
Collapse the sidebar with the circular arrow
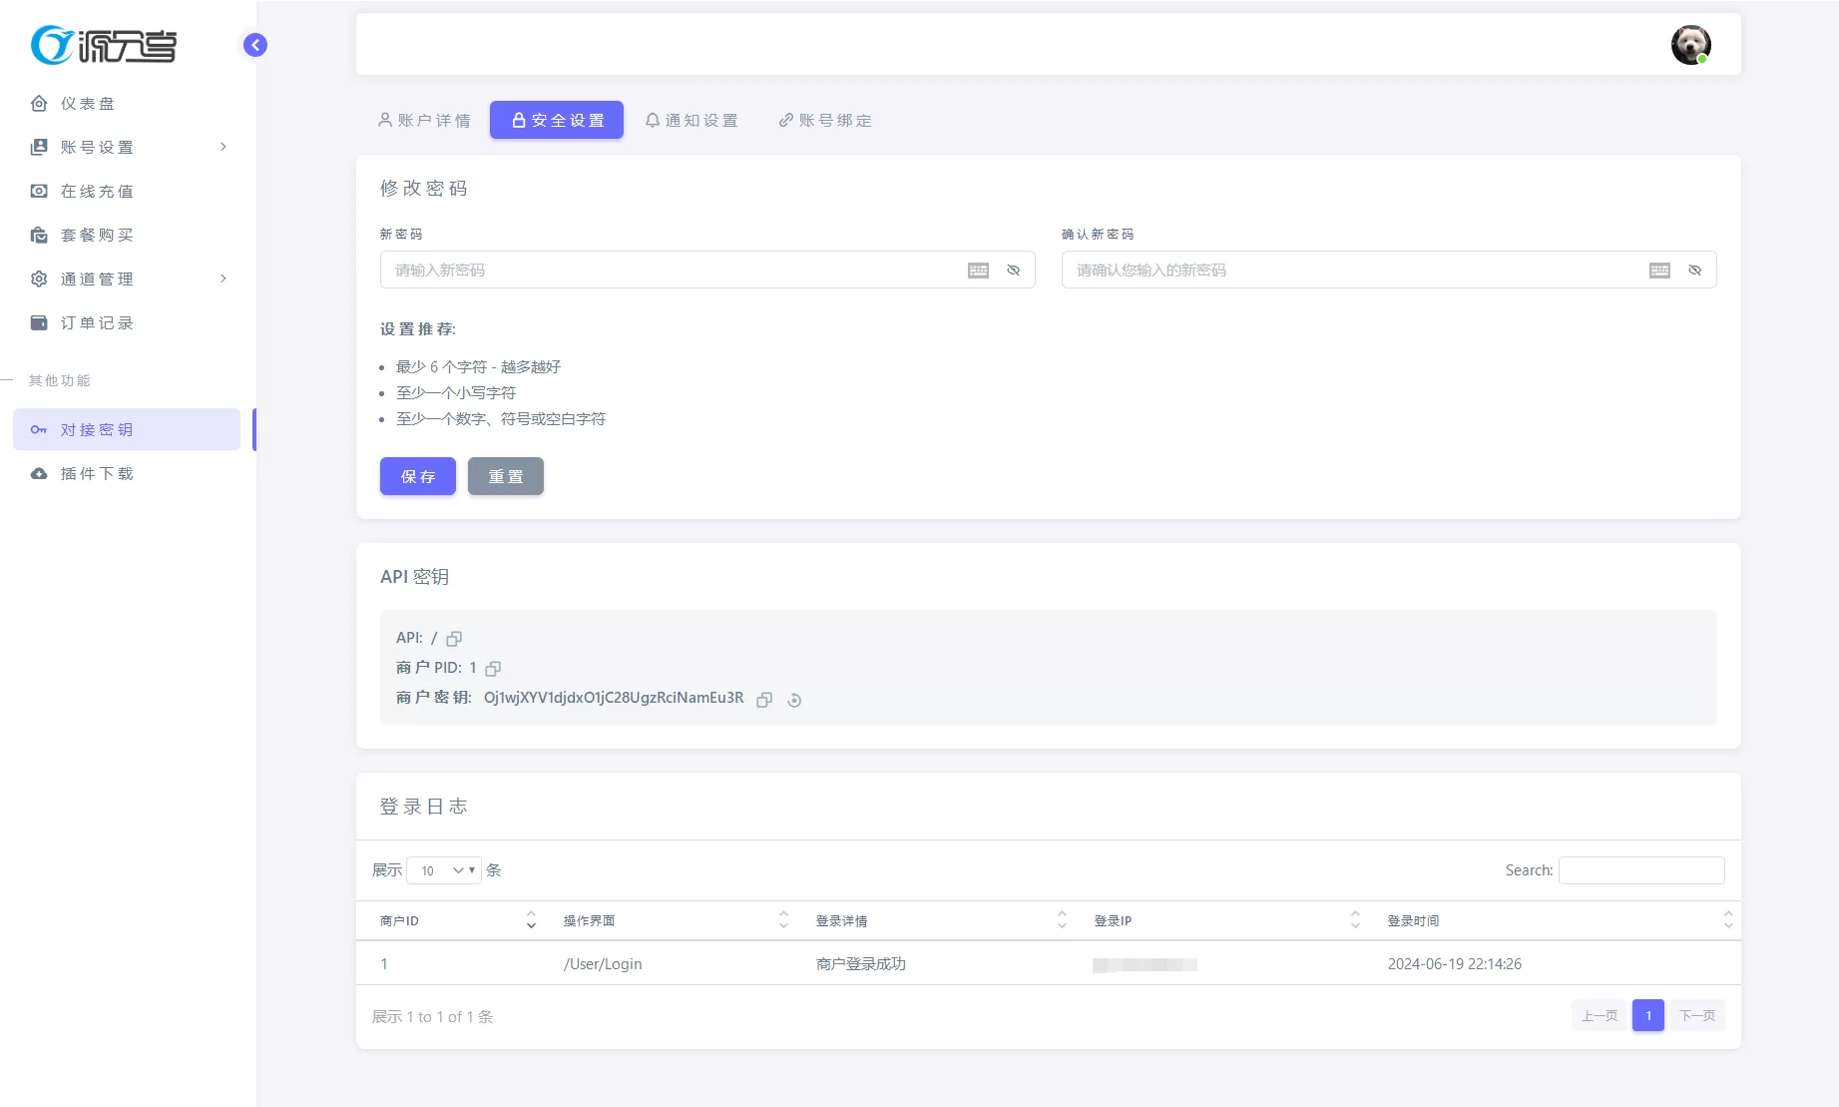coord(254,45)
